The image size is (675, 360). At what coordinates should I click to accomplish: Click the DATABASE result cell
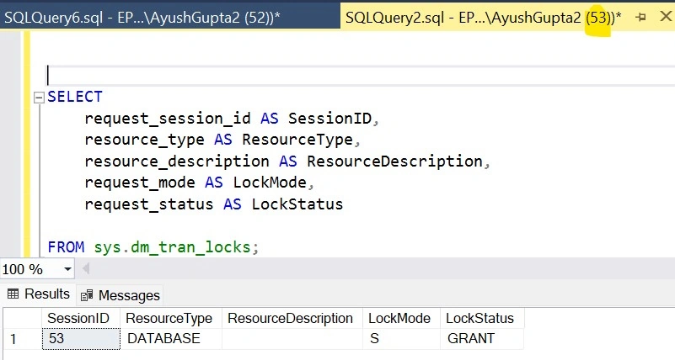pyautogui.click(x=171, y=338)
